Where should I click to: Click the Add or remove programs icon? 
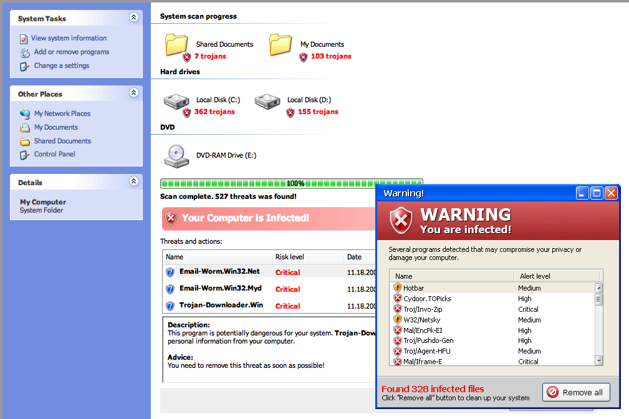coord(25,52)
